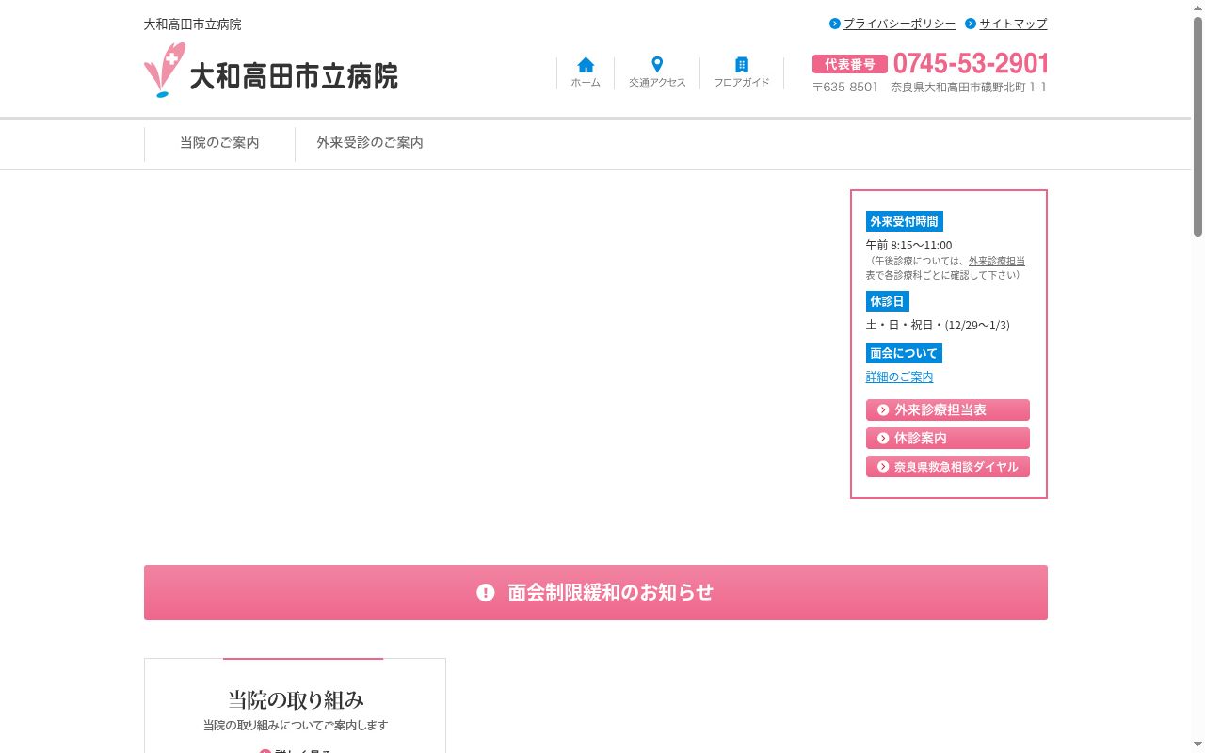The height and width of the screenshot is (753, 1205).
Task: Click 代表番号 label
Action: click(x=850, y=64)
